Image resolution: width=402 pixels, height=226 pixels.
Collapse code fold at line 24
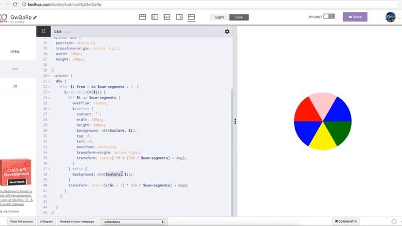(49, 98)
